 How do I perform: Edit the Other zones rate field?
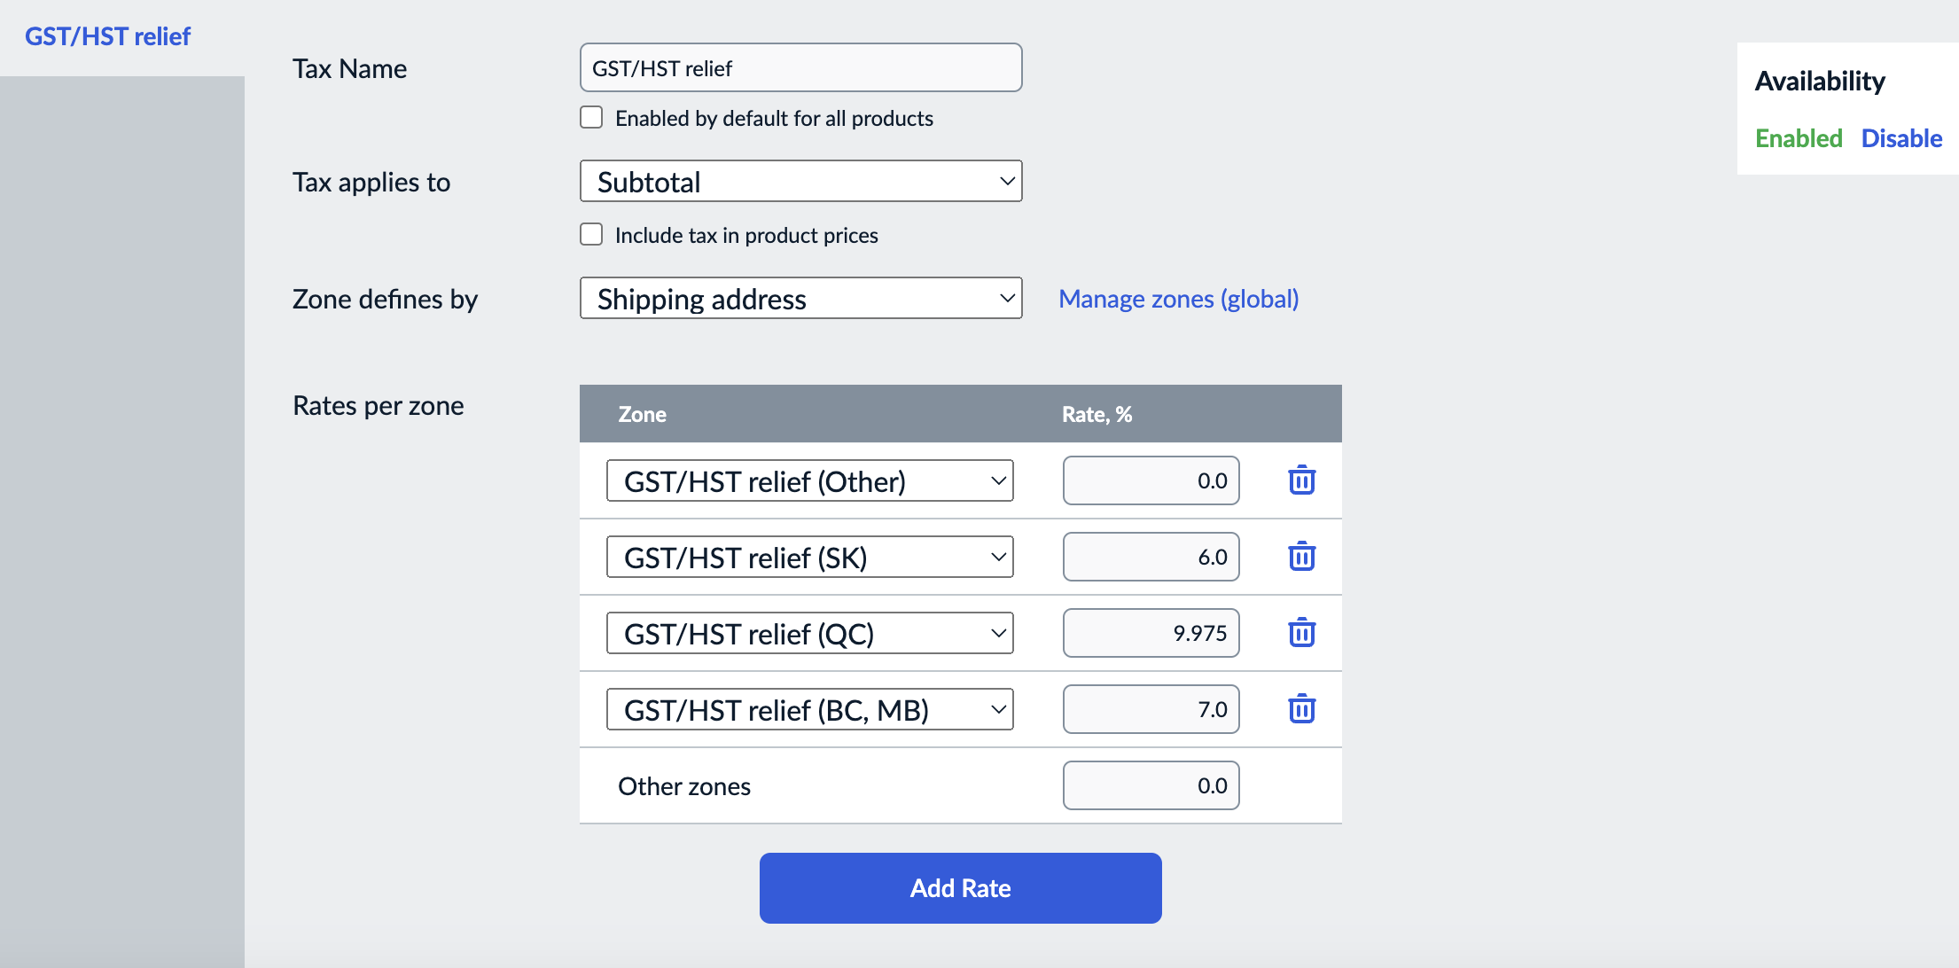[1151, 785]
